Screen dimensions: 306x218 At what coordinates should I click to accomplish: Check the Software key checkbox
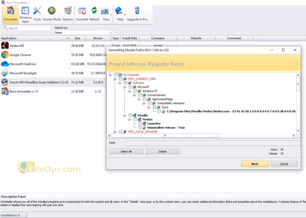click(x=125, y=83)
